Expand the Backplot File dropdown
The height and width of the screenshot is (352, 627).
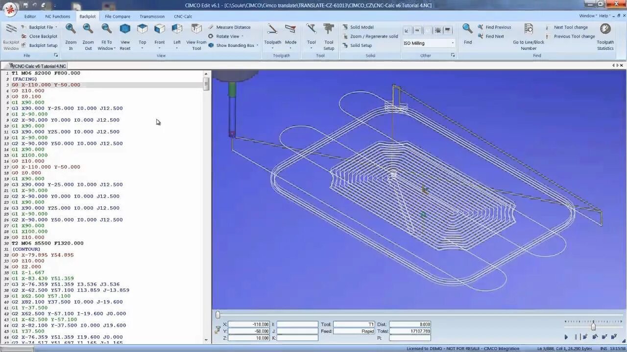tap(56, 27)
